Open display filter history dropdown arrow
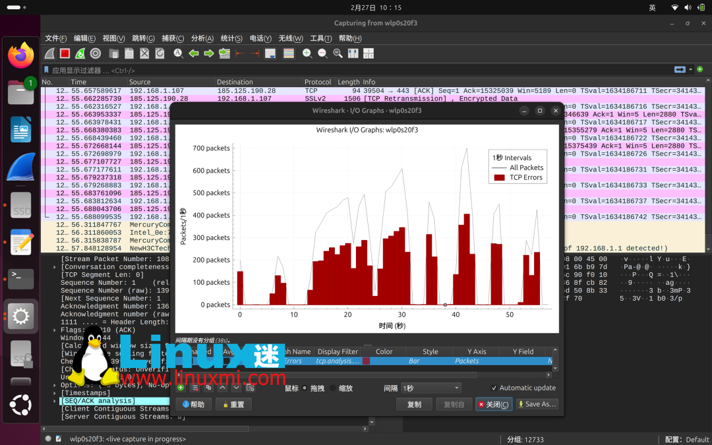The width and height of the screenshot is (712, 445). (x=691, y=69)
